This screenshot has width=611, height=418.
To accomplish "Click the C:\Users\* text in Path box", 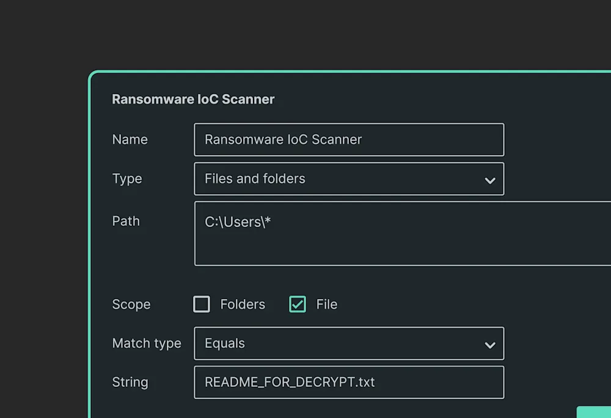I will click(237, 222).
